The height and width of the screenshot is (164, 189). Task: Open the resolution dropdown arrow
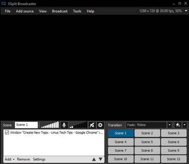tap(186, 11)
